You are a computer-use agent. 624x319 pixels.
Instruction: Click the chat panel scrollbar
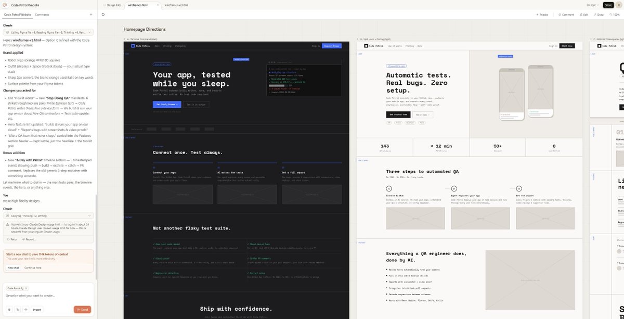tap(96, 237)
